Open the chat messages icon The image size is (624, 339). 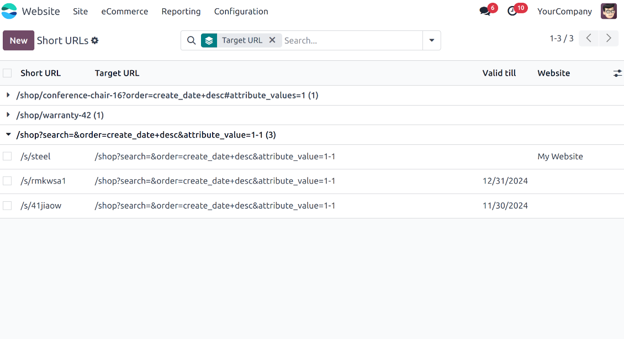pyautogui.click(x=485, y=12)
